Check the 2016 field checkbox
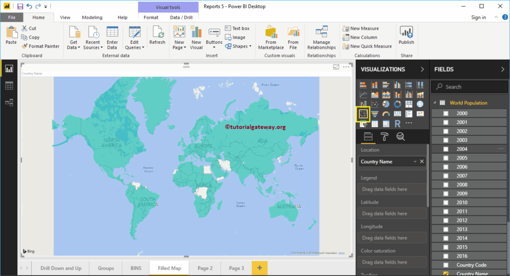The height and width of the screenshot is (276, 510). tap(446, 256)
